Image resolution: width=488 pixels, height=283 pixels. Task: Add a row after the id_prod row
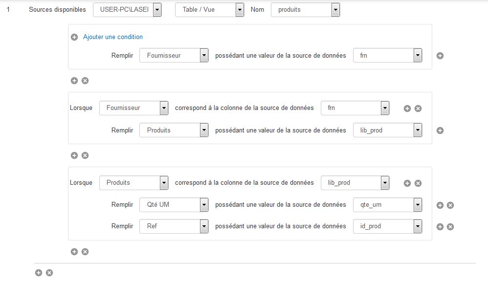pos(440,227)
